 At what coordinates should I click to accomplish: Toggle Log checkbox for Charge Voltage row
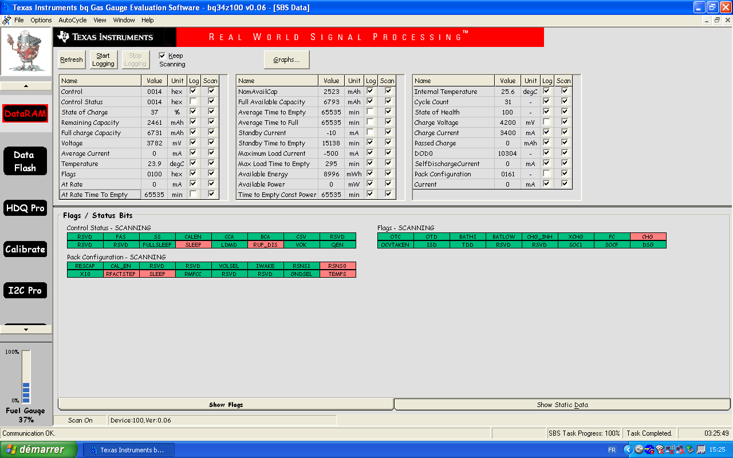(547, 122)
